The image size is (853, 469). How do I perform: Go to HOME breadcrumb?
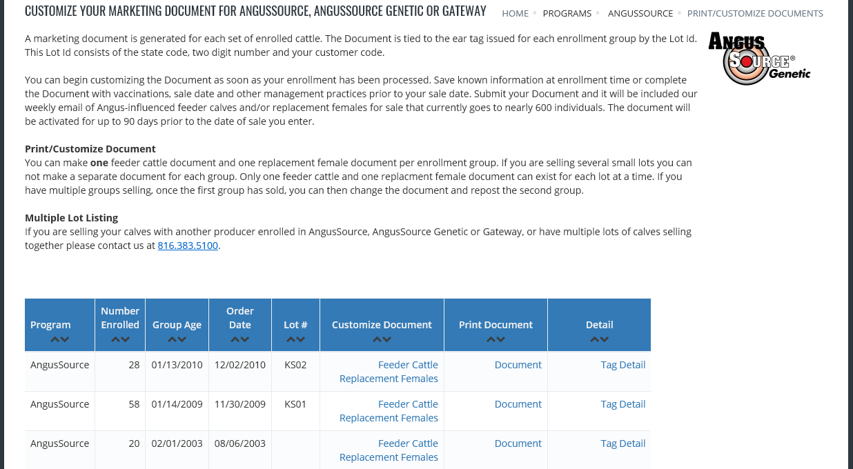[x=515, y=13]
